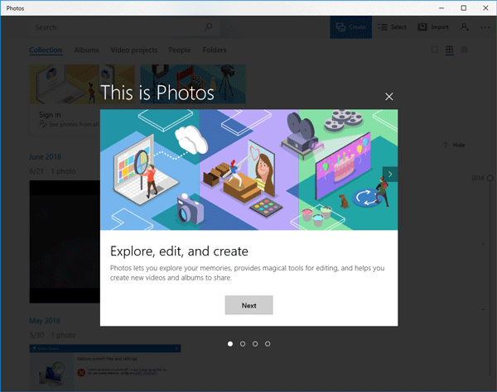Open the System Restore screenshot thumbnail
The image size is (497, 392).
click(105, 367)
